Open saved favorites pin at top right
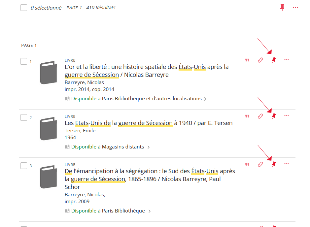This screenshot has height=227, width=310. tap(282, 7)
